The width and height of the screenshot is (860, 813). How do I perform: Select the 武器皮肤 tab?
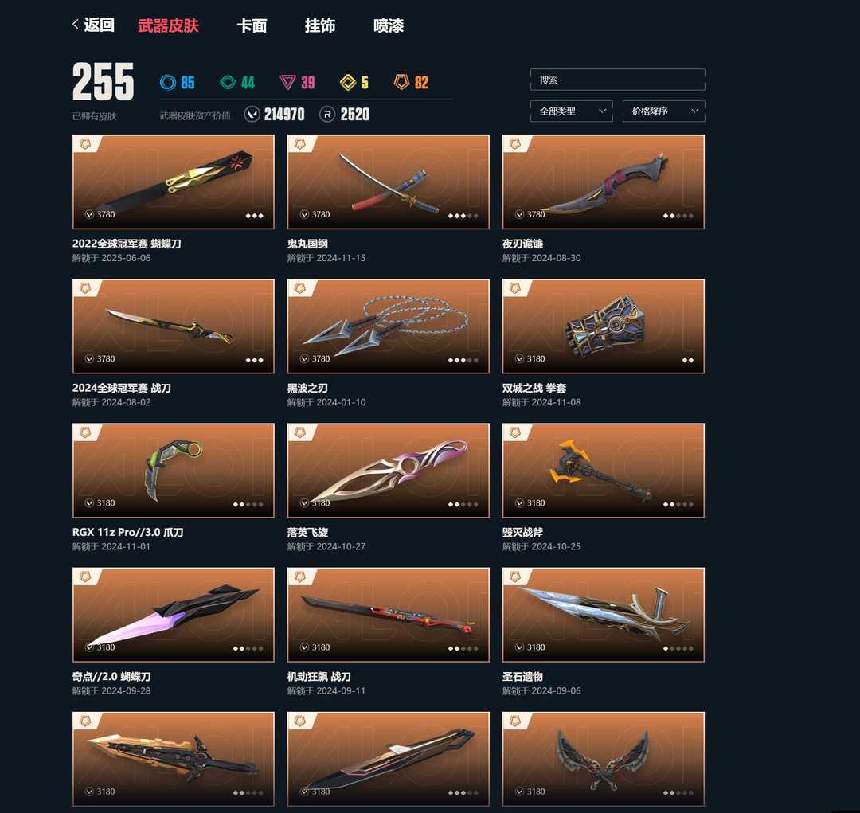click(168, 25)
